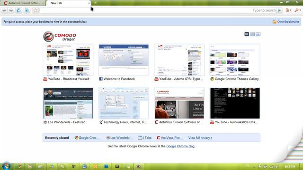Click the YouTube - nunokaka85's Cha... title link

point(236,122)
